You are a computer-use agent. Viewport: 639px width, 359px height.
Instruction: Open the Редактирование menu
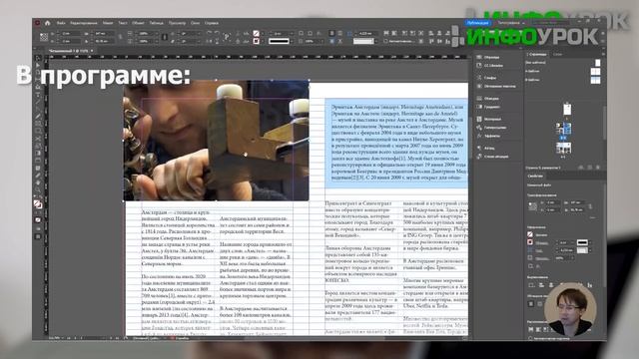84,23
